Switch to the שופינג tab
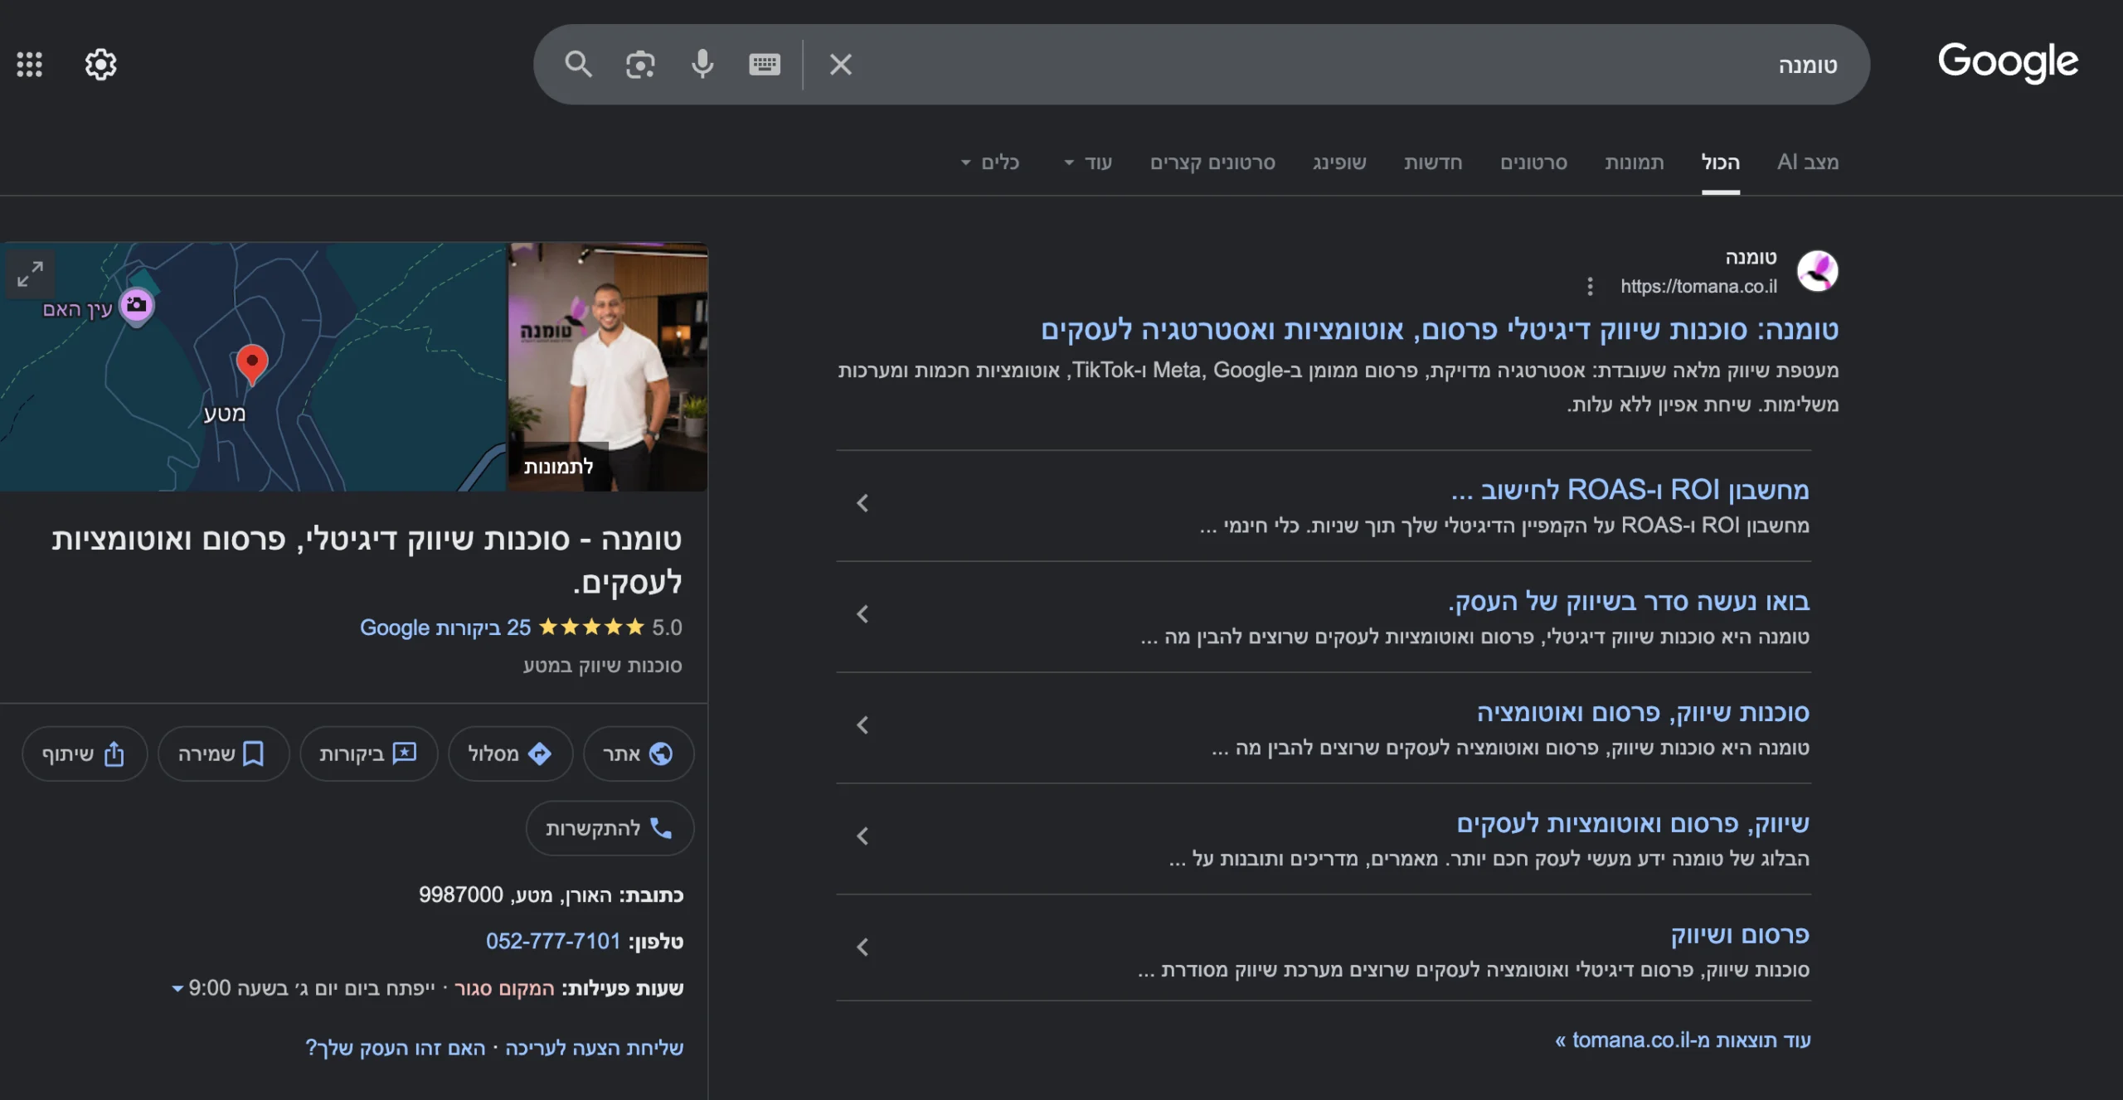 tap(1339, 162)
